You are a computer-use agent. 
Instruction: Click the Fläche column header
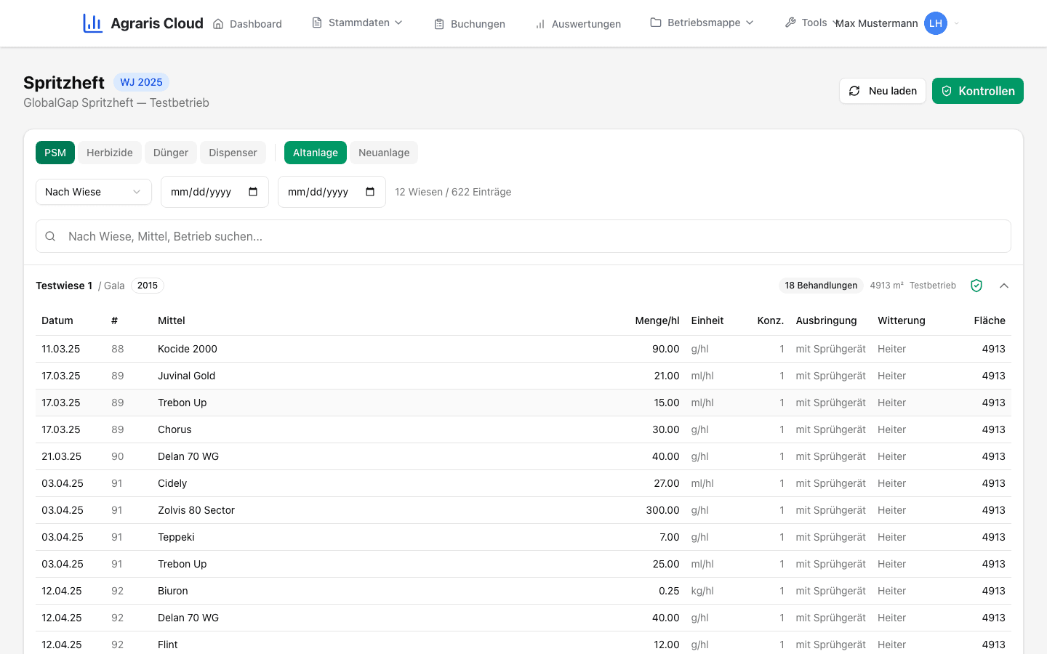(x=990, y=320)
